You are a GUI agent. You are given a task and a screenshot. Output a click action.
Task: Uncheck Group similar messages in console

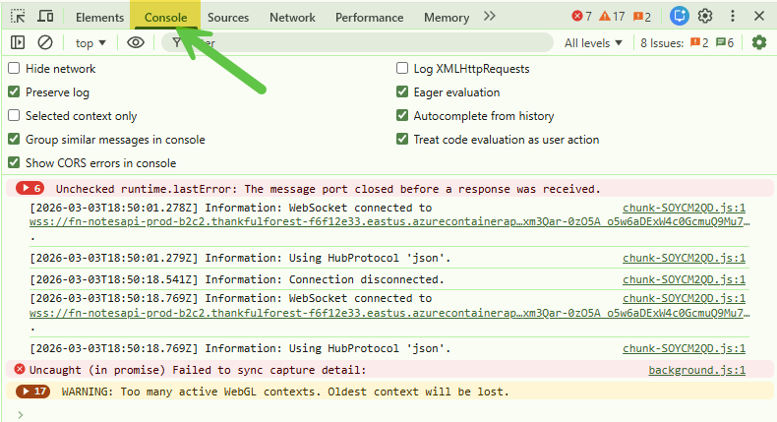[x=14, y=140]
